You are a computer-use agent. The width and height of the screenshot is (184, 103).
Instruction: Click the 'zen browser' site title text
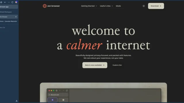pyautogui.click(x=53, y=6)
